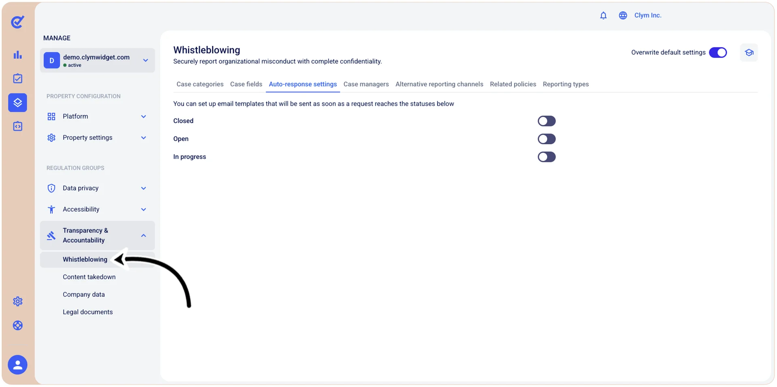Click the globe language icon
The width and height of the screenshot is (777, 387).
[623, 15]
